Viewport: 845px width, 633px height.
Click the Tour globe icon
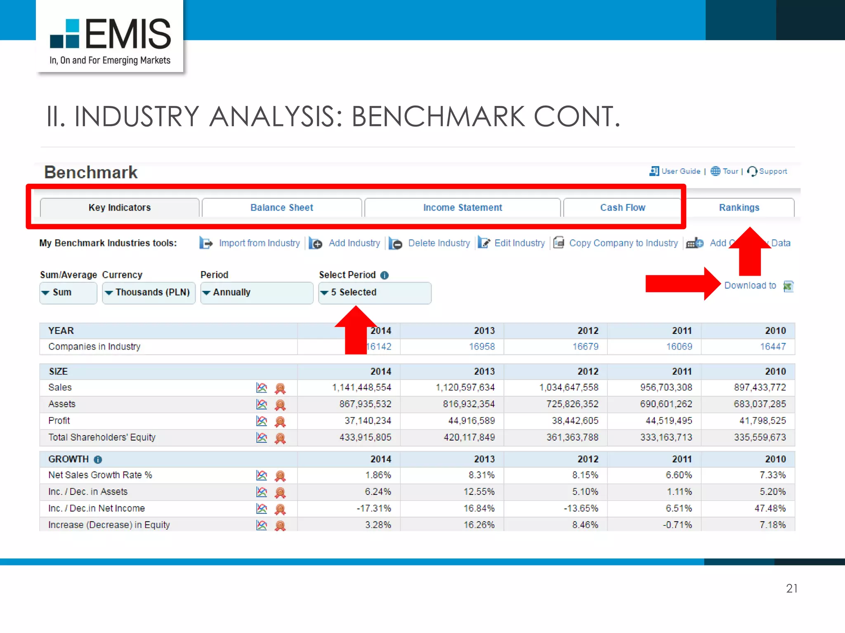715,171
